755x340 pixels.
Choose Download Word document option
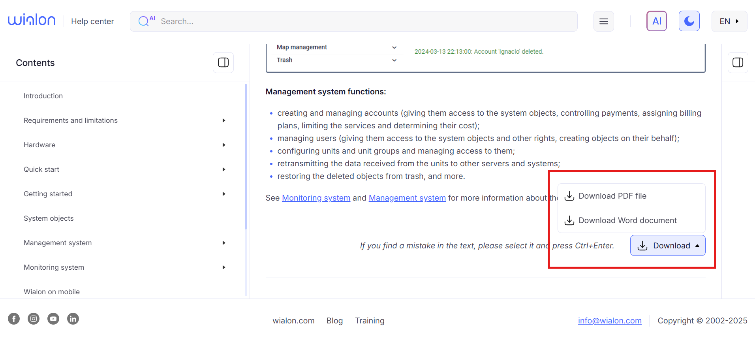[x=627, y=220]
